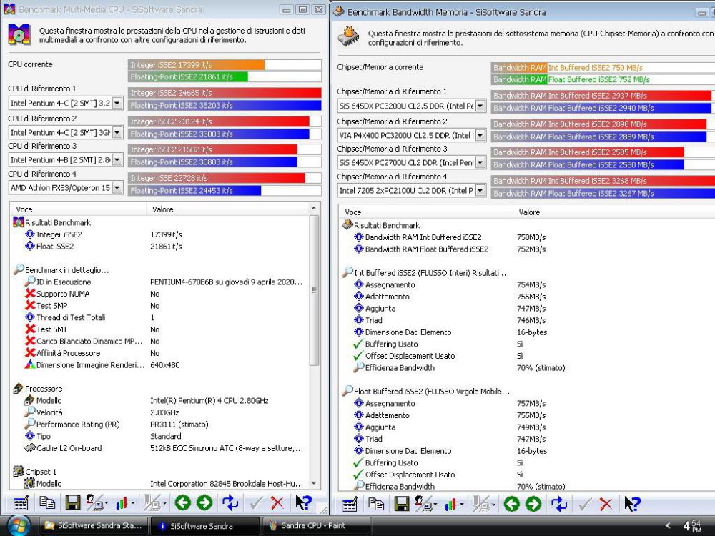This screenshot has height=536, width=715.
Task: Click the blue refresh arrows in the memory bandwidth window
Action: (558, 504)
